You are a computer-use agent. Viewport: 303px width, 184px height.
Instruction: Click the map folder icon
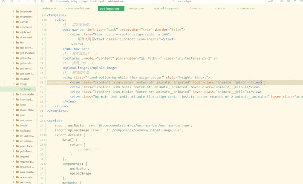click(17, 115)
